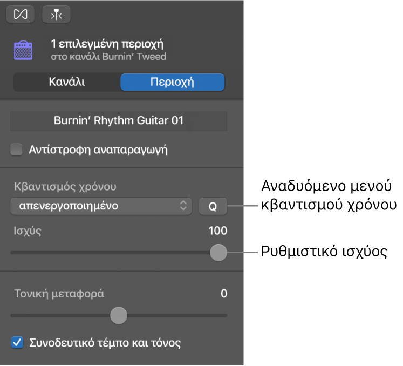The height and width of the screenshot is (366, 403).
Task: Click the Αντίστροφη αναπαραγωγή label text
Action: point(98,150)
